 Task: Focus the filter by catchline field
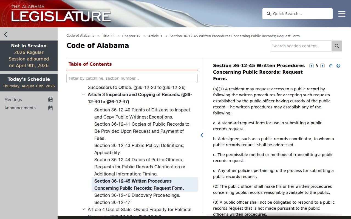click(x=132, y=78)
